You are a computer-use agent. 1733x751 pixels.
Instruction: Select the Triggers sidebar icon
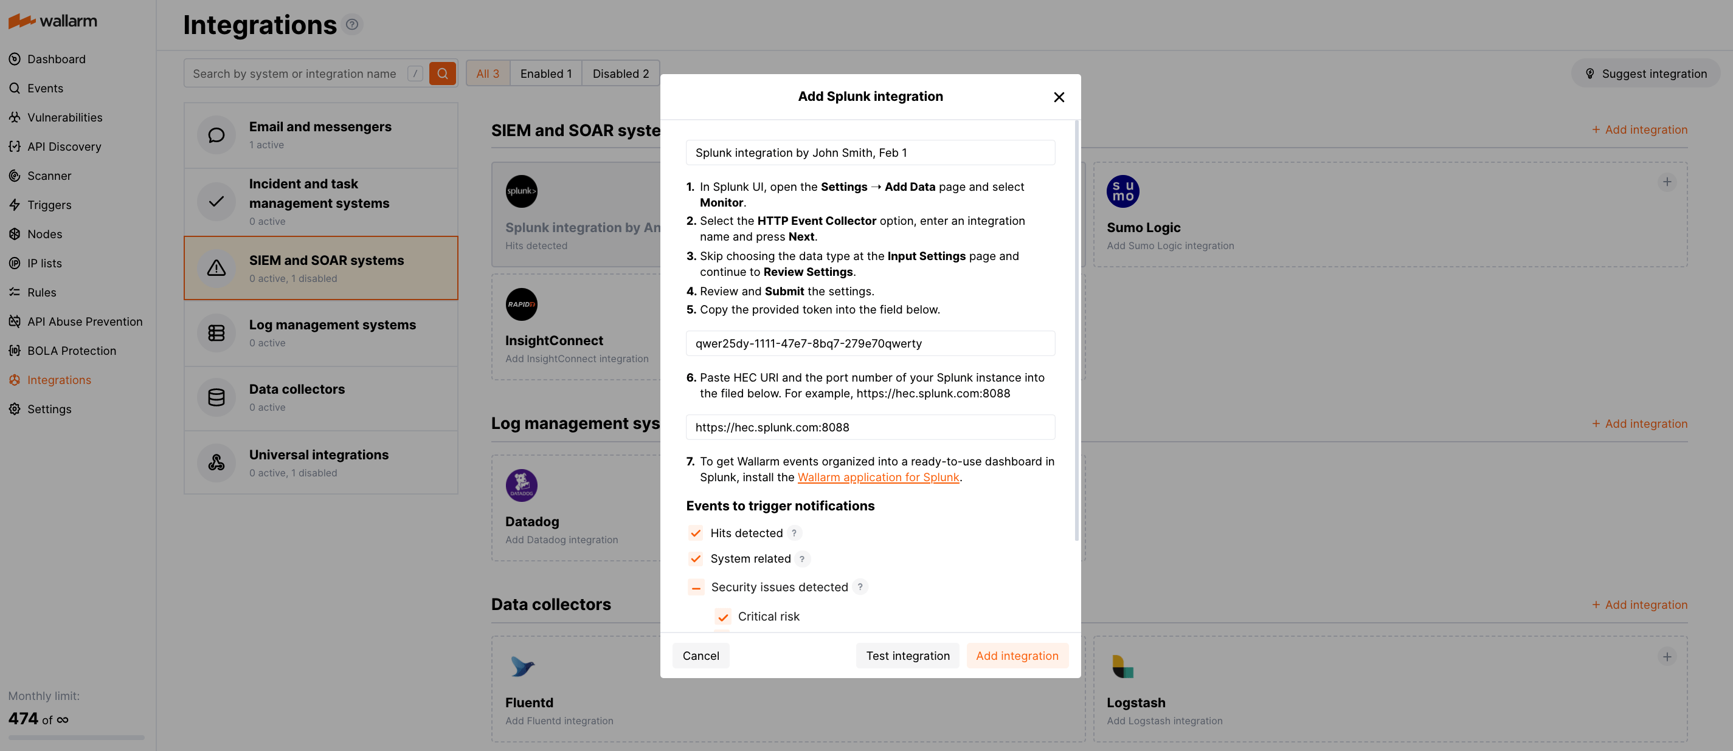point(15,204)
